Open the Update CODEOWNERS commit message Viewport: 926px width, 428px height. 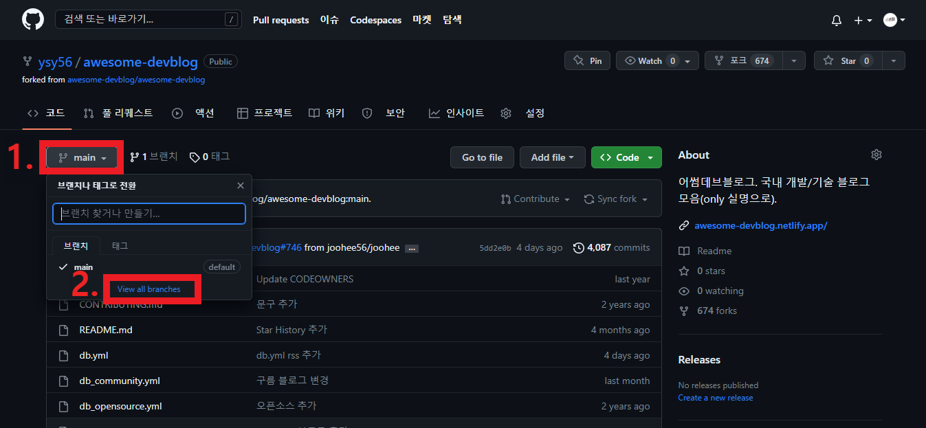coord(305,279)
